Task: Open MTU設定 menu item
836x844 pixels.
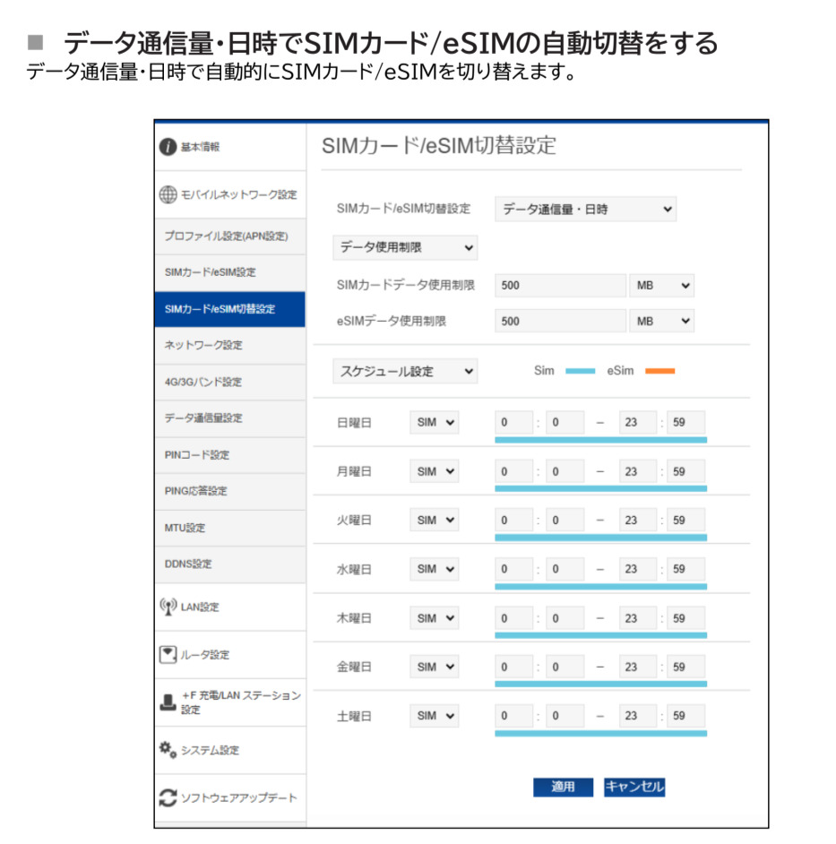Action: tap(230, 528)
